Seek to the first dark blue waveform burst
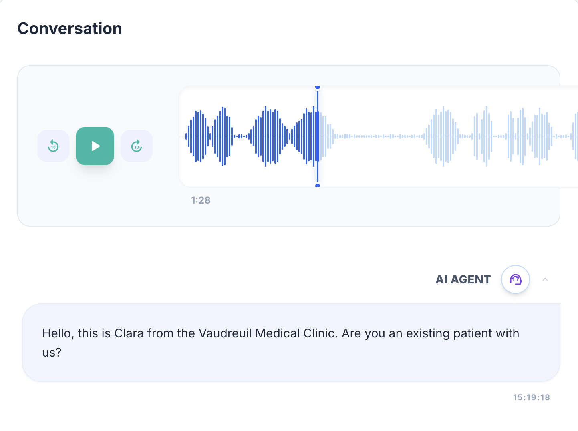Viewport: 578px width, 431px height. tap(208, 136)
